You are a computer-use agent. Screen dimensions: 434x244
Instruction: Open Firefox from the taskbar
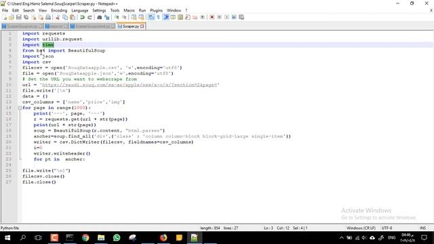(163, 238)
